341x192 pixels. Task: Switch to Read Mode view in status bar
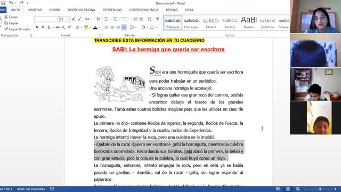[278, 189]
